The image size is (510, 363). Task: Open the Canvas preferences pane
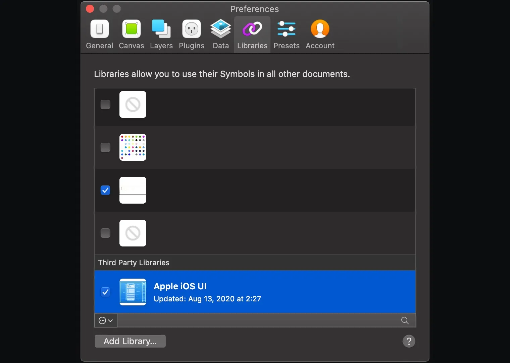tap(131, 34)
